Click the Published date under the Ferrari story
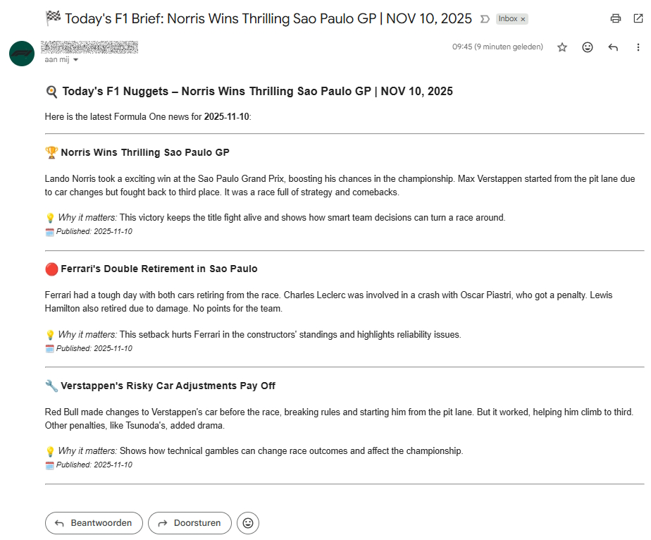This screenshot has height=540, width=651. coord(94,348)
